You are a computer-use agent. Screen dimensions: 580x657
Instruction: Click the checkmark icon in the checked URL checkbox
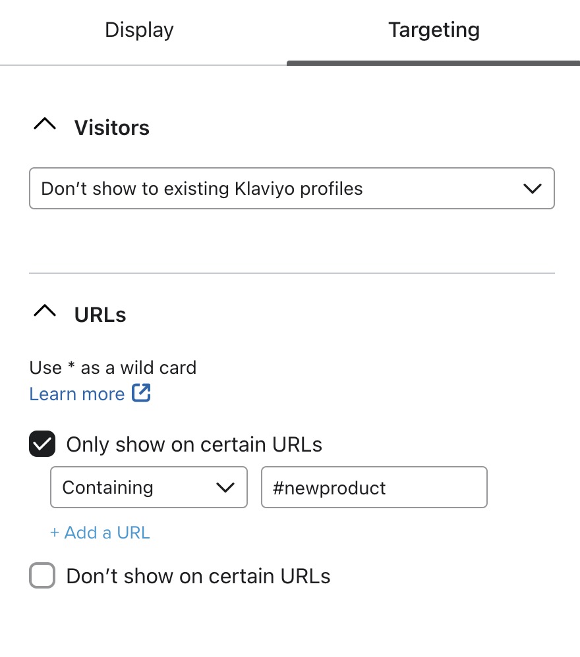[42, 444]
